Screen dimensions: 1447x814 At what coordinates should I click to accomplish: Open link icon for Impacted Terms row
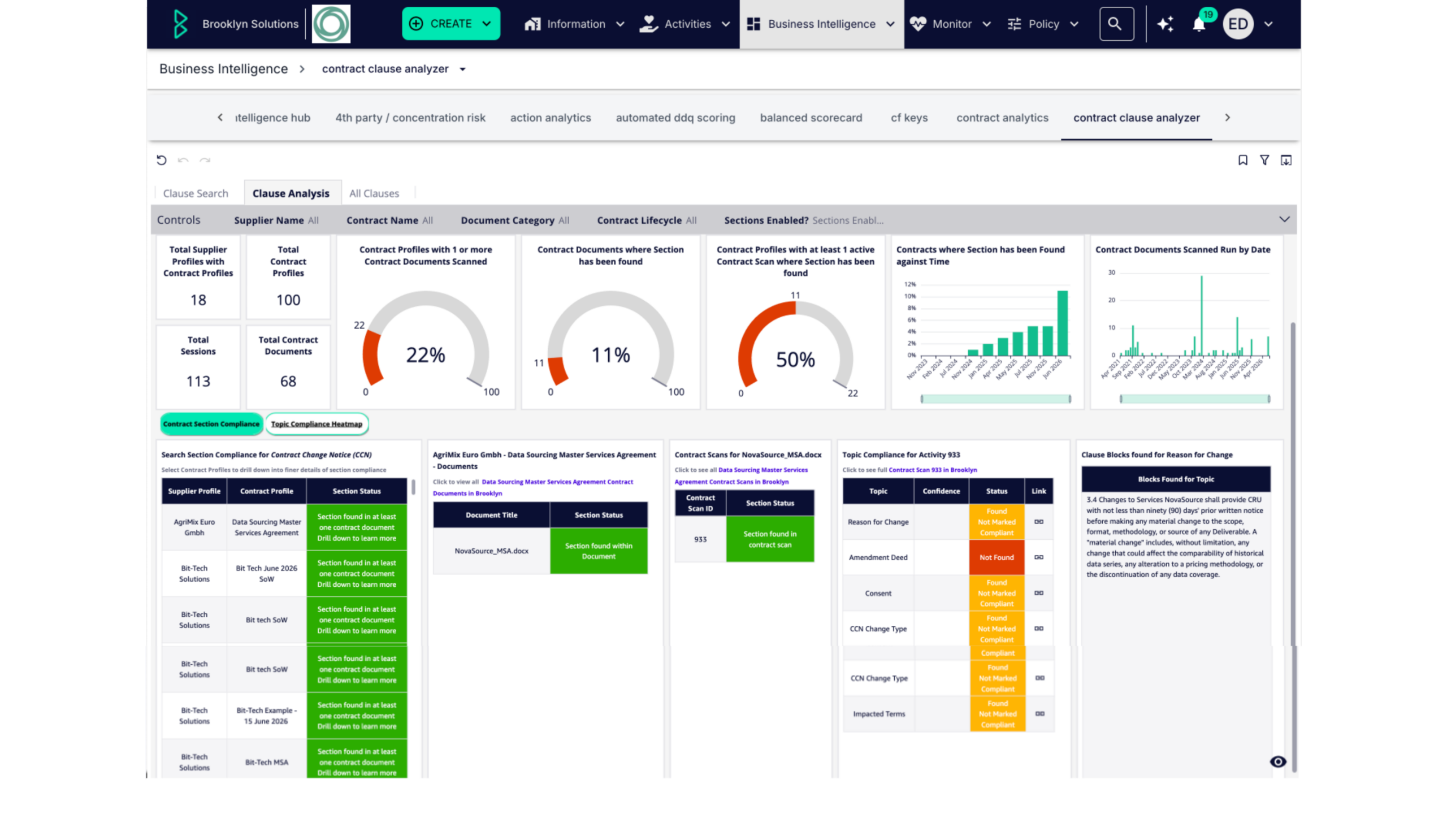click(x=1039, y=714)
